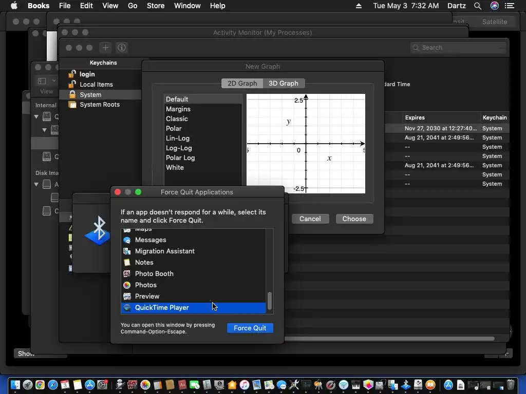526x394 pixels.
Task: Select Notes in Force Quit Applications list
Action: point(193,262)
